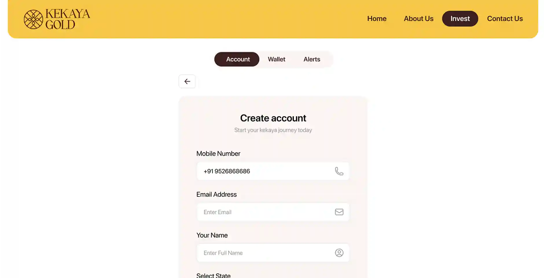This screenshot has height=278, width=544.
Task: Click the Email Address field label
Action: click(216, 195)
